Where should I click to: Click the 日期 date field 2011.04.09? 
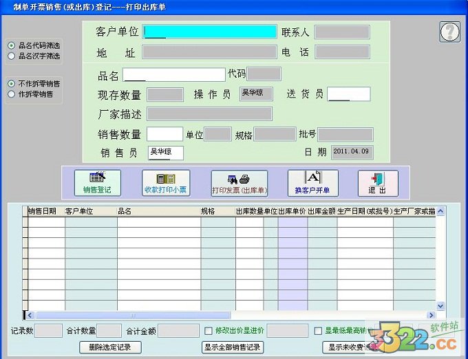point(352,153)
